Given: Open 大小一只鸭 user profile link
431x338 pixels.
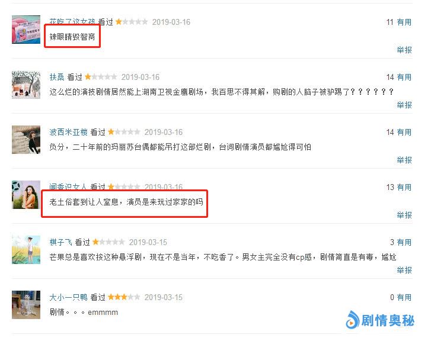Looking at the screenshot, I should click(x=68, y=297).
